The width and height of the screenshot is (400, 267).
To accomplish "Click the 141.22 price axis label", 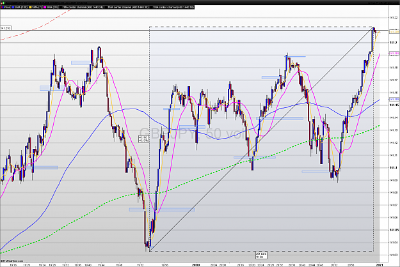I will pyautogui.click(x=393, y=17).
